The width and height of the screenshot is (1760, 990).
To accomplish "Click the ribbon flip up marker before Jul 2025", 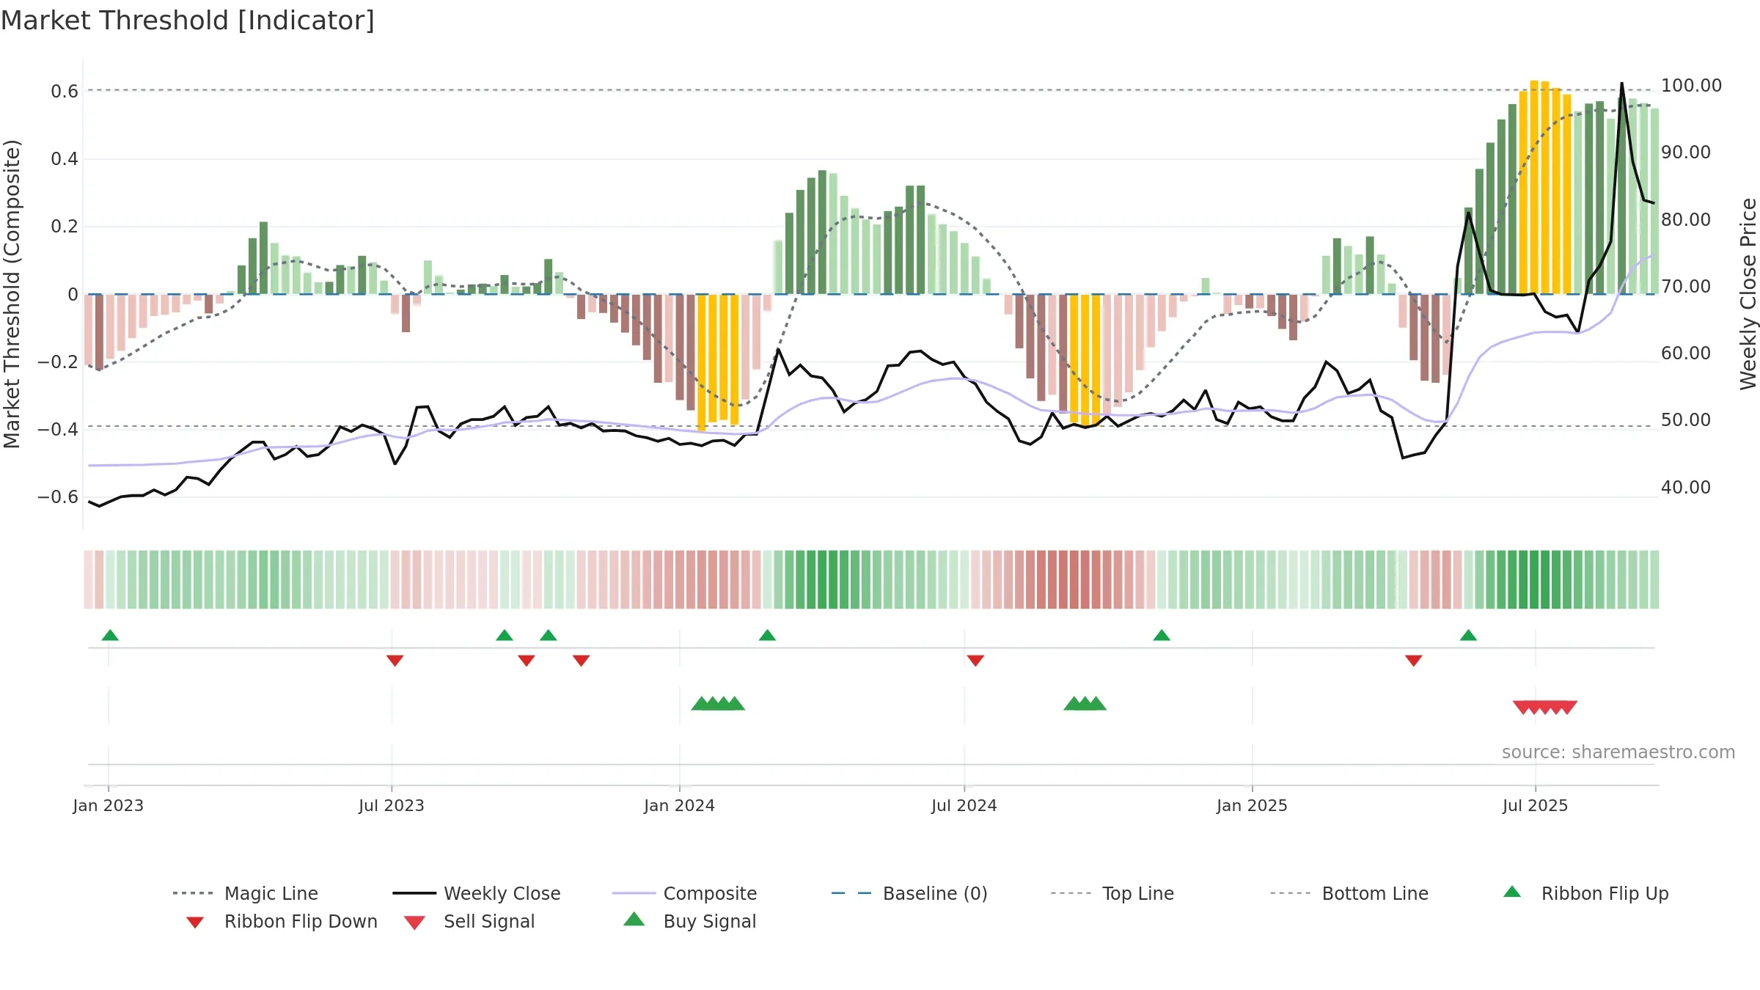I will (1468, 635).
